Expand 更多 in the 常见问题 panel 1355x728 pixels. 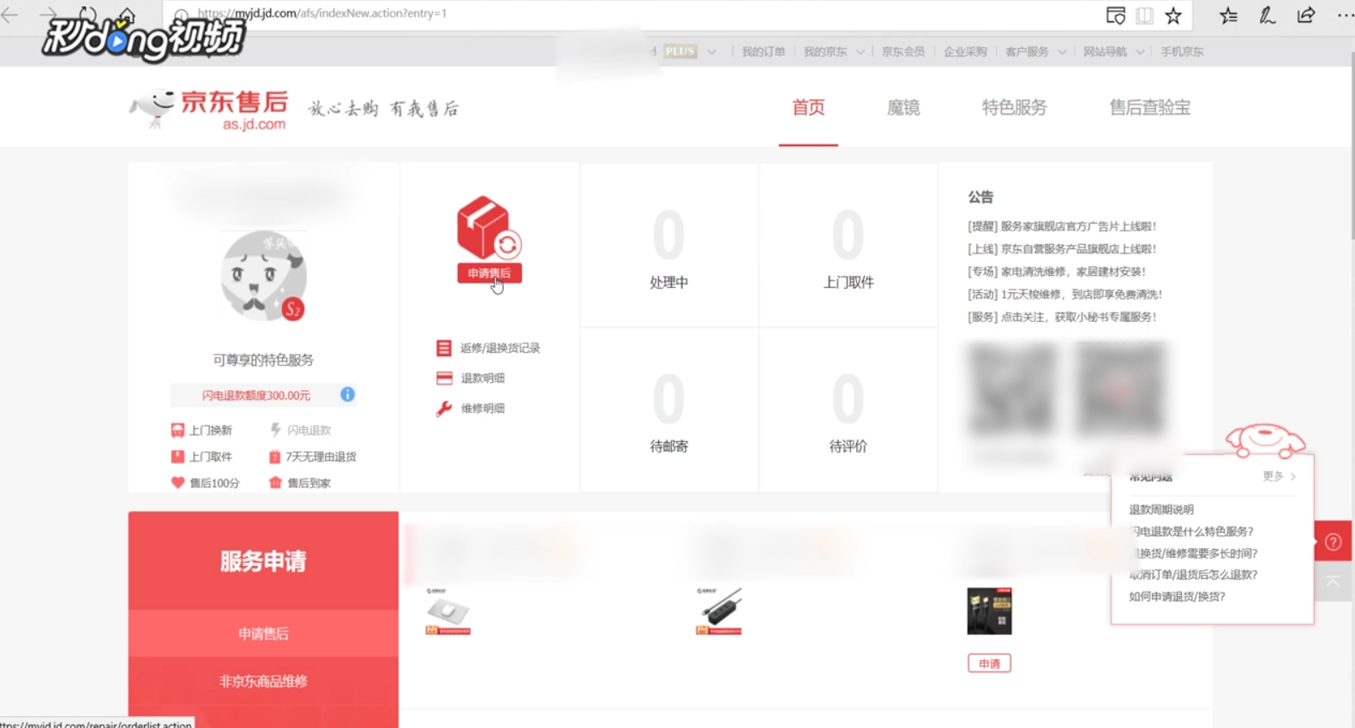(x=1279, y=476)
